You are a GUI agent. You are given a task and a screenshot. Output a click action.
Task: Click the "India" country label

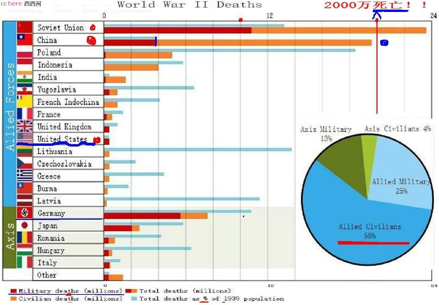tap(47, 77)
